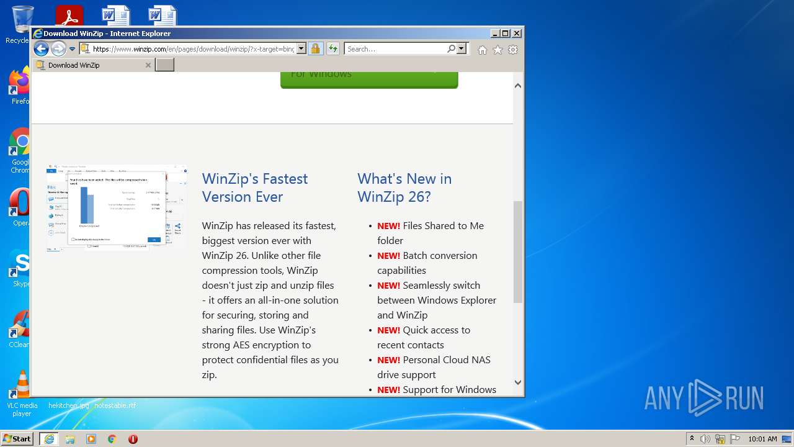Select the Skype desktop shortcut
Screen dimensions: 794x447
pos(19,268)
